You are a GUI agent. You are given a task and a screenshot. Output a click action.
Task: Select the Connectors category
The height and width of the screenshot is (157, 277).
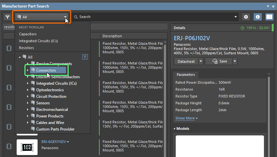(46, 70)
